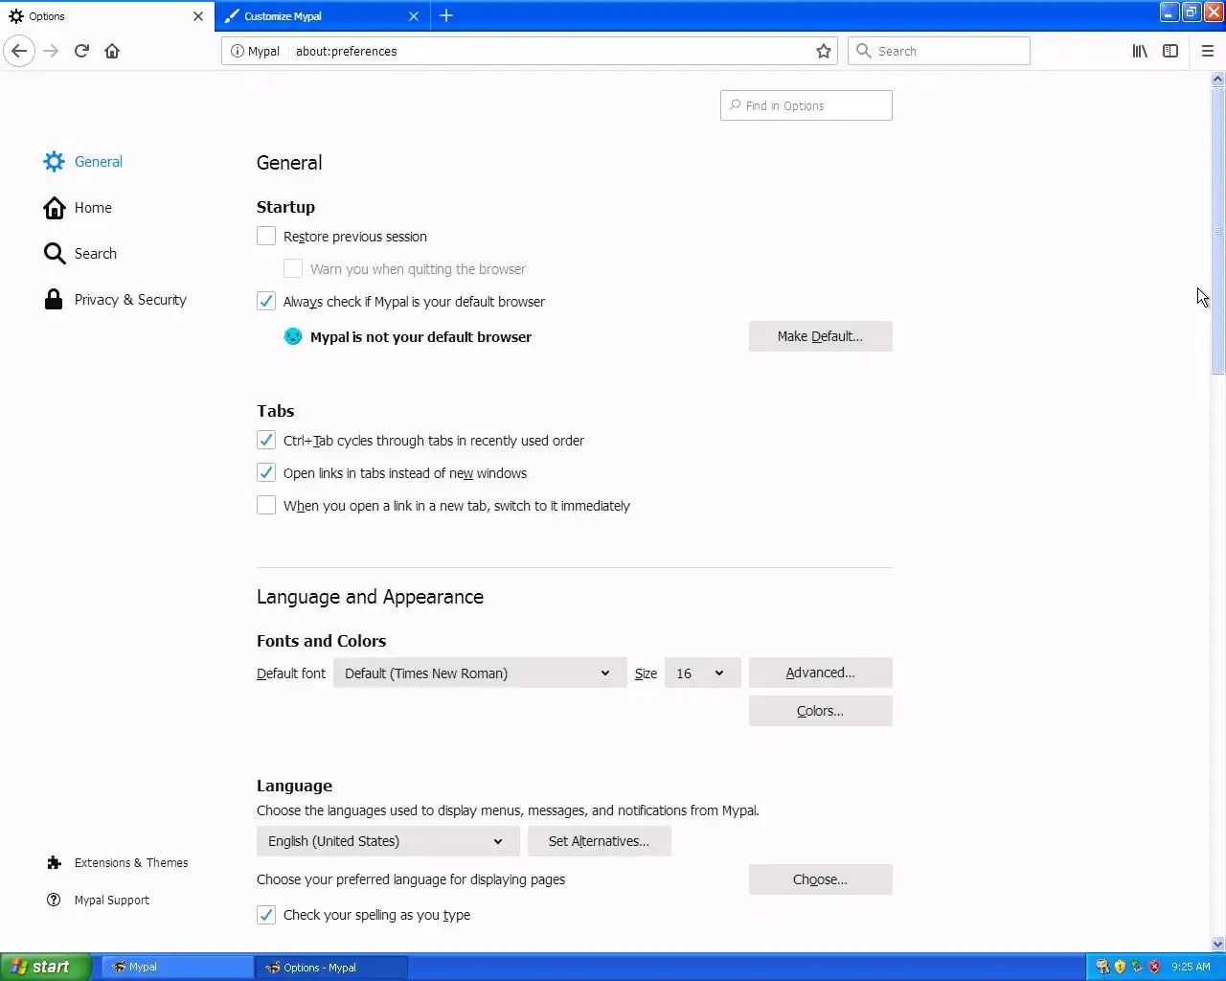Click the gear icon beside General
This screenshot has width=1226, height=981.
(x=54, y=161)
